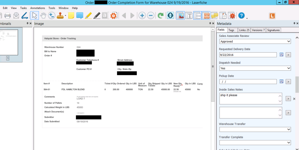The height and width of the screenshot is (150, 299).
Task: Close the Metadata pane
Action: click(x=298, y=24)
